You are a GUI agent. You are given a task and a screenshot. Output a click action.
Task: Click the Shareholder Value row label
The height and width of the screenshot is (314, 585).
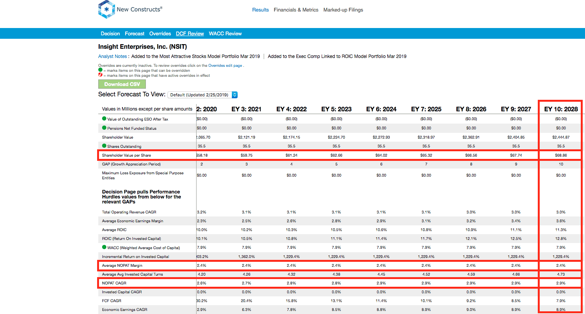[x=117, y=137]
